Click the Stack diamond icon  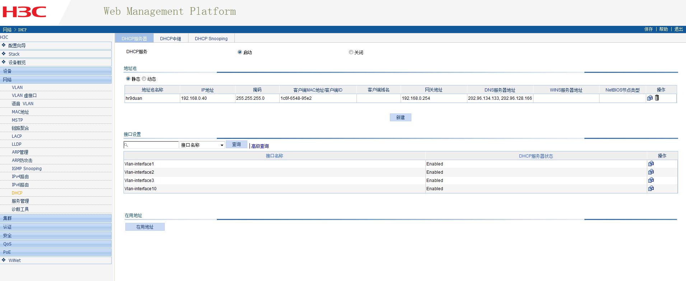pos(4,53)
